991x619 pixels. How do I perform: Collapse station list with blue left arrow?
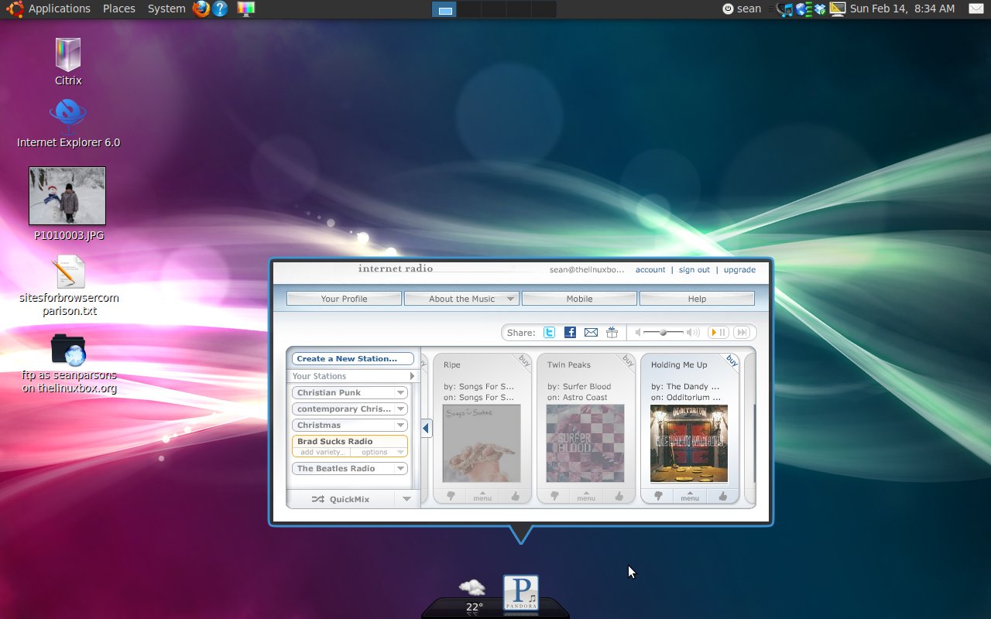click(426, 428)
